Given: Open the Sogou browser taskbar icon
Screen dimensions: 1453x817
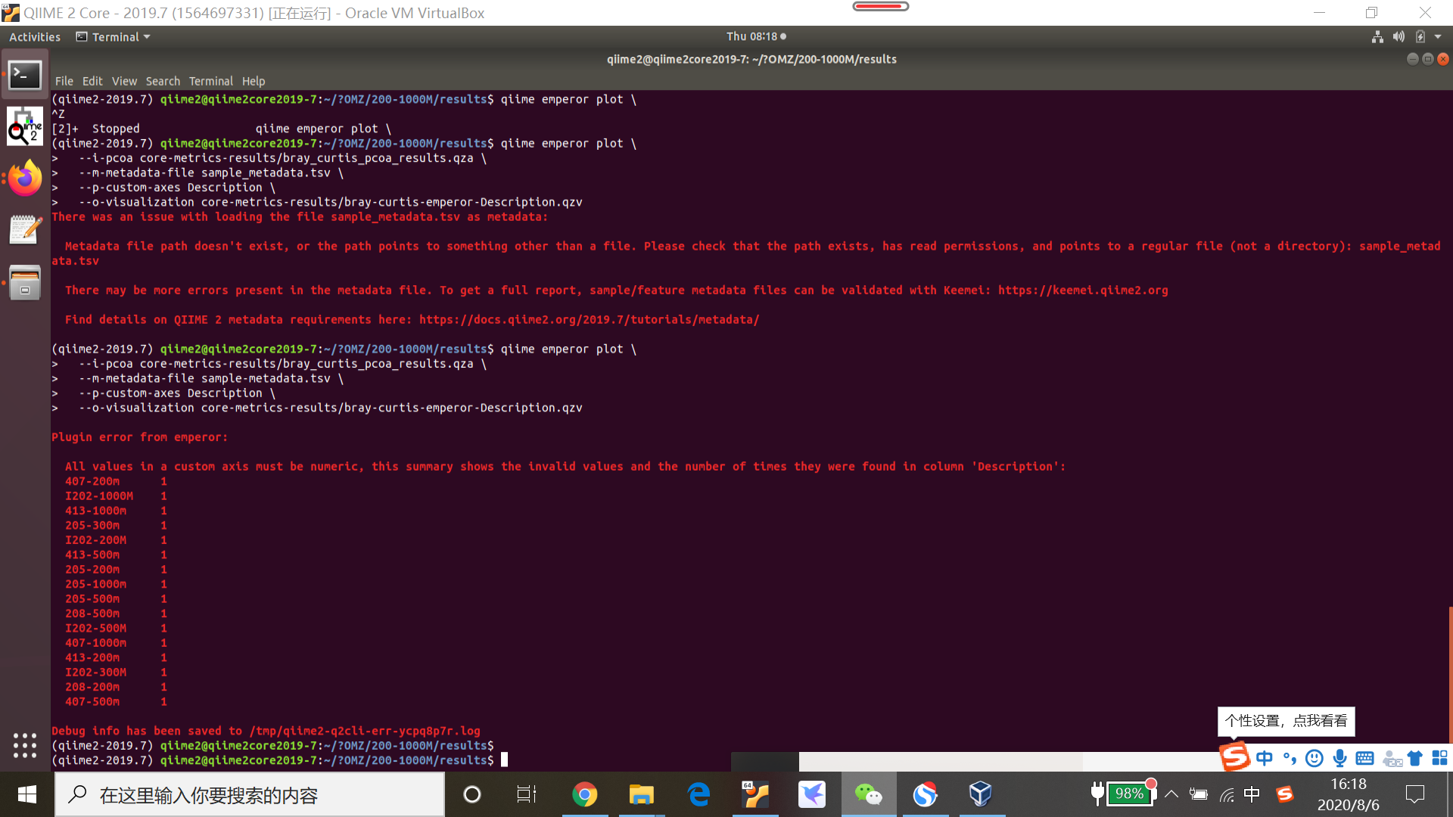Looking at the screenshot, I should [x=925, y=794].
